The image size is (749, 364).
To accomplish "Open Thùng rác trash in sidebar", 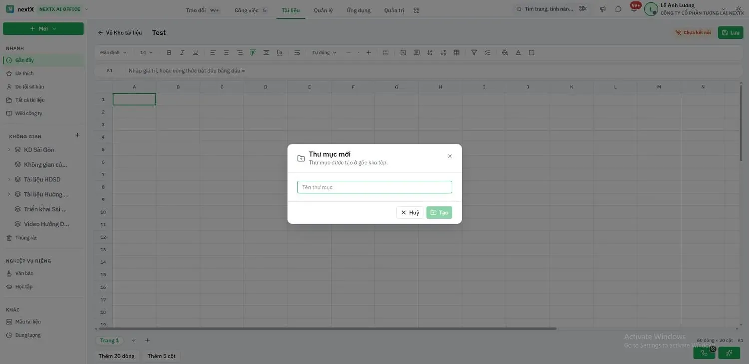I will (26, 238).
